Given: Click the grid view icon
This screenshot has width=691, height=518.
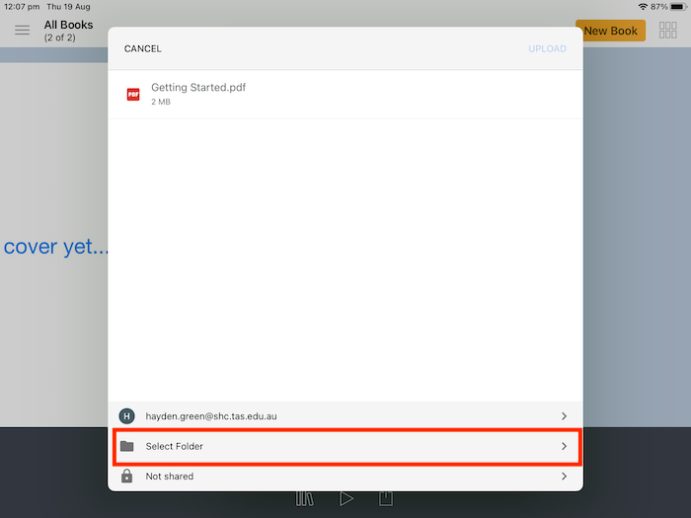Looking at the screenshot, I should point(668,31).
